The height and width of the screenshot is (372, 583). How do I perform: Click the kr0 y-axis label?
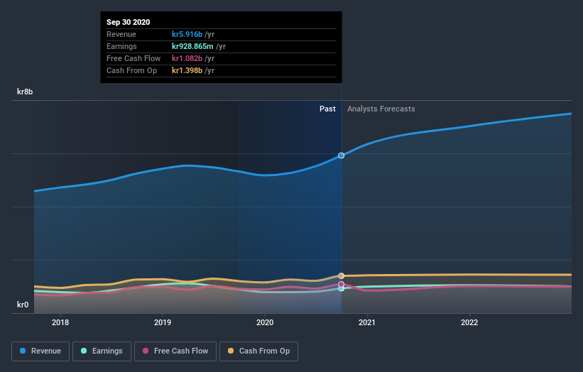23,305
